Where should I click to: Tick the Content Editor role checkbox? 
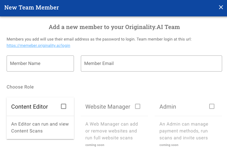64,106
